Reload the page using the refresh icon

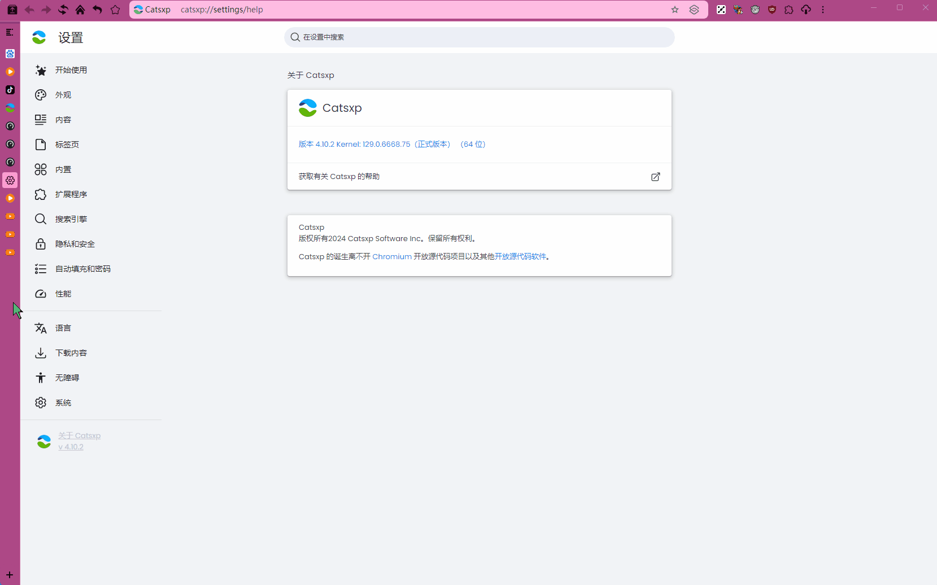click(x=63, y=10)
